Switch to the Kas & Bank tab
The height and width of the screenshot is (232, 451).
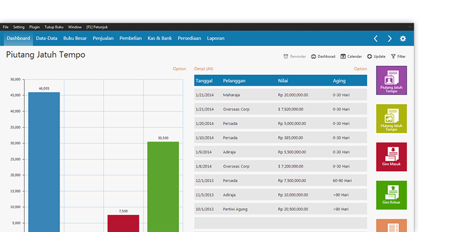point(160,38)
